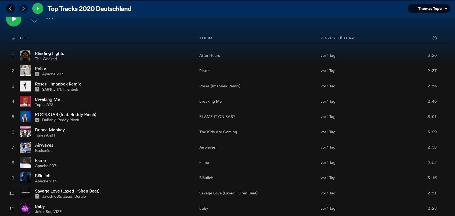
Task: Click the Airwaves track cover art
Action: pyautogui.click(x=25, y=147)
